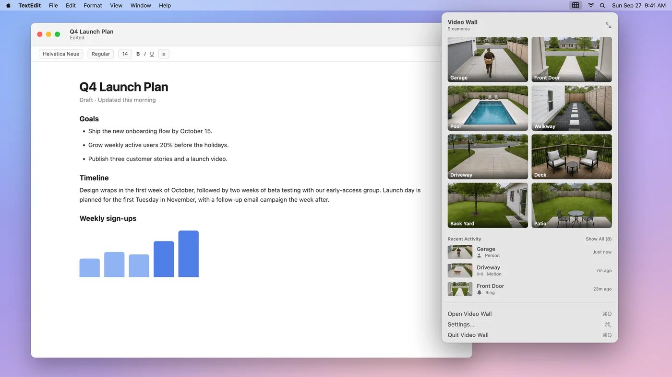672x377 pixels.
Task: Open the Regular font style dropdown
Action: coord(101,54)
